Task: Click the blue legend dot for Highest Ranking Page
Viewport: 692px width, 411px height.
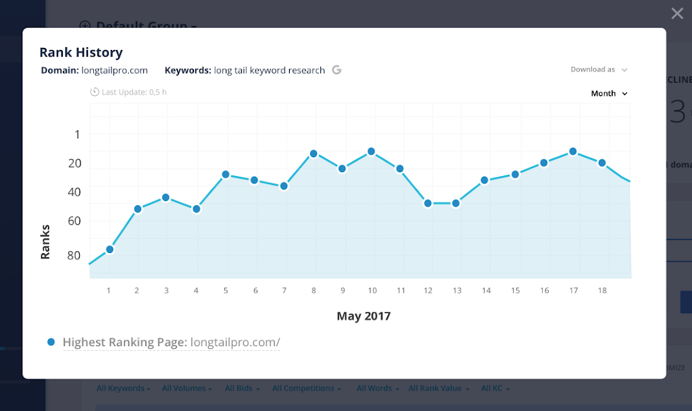Action: (x=51, y=342)
